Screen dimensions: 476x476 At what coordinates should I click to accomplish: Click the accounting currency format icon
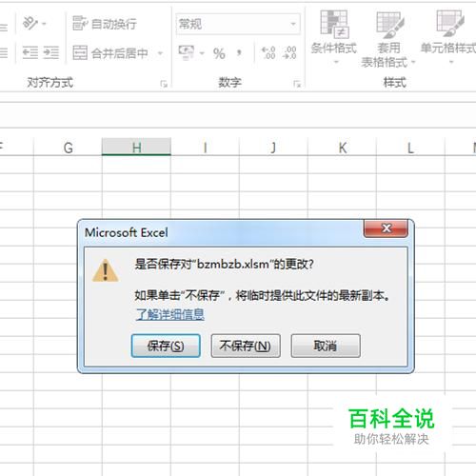(x=187, y=52)
